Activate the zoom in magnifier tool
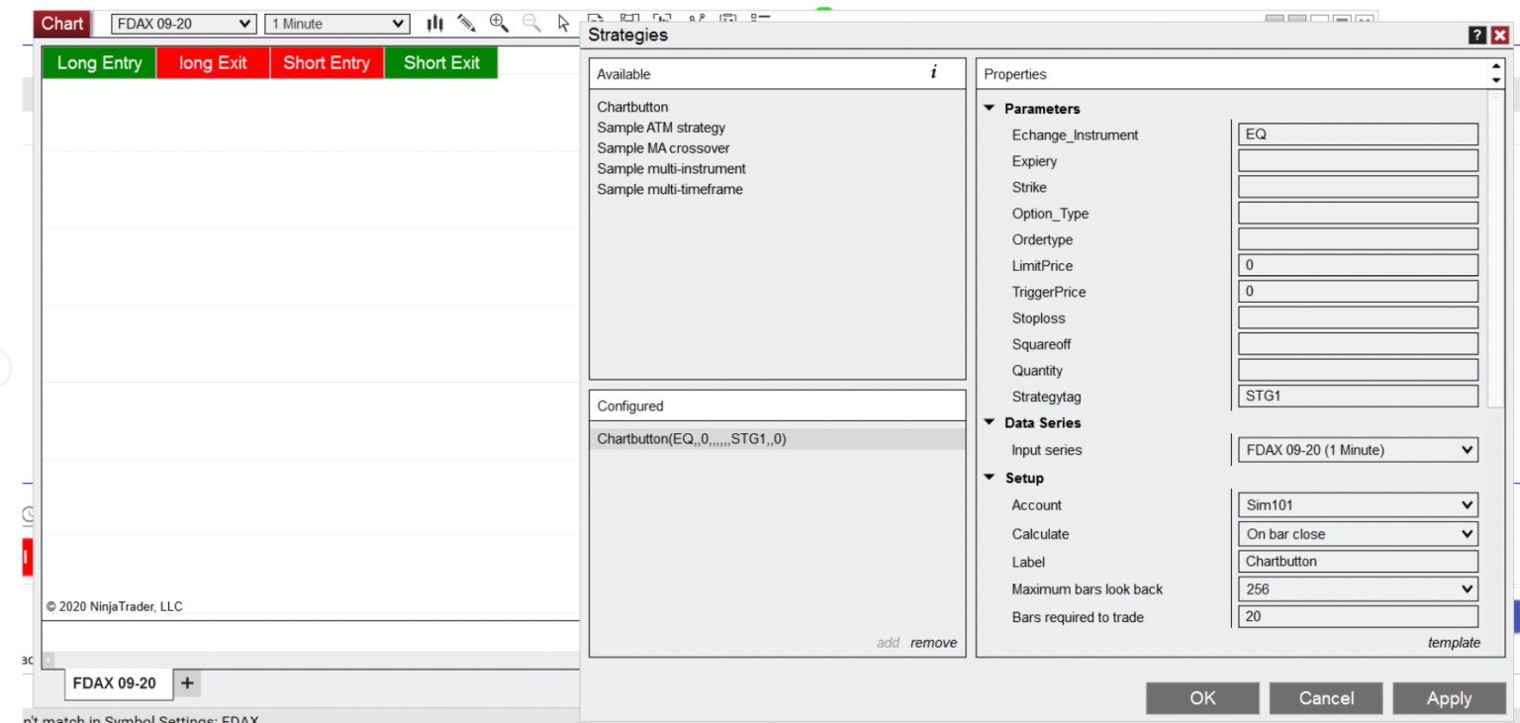Screen dimensions: 1520x723 tap(499, 22)
